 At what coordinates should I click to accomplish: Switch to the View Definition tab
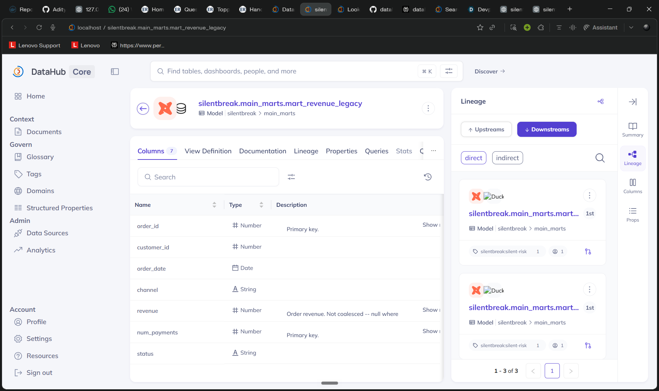[208, 151]
